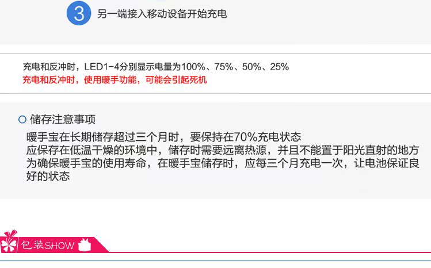Select the 储存注意事项 section heading

(63, 120)
